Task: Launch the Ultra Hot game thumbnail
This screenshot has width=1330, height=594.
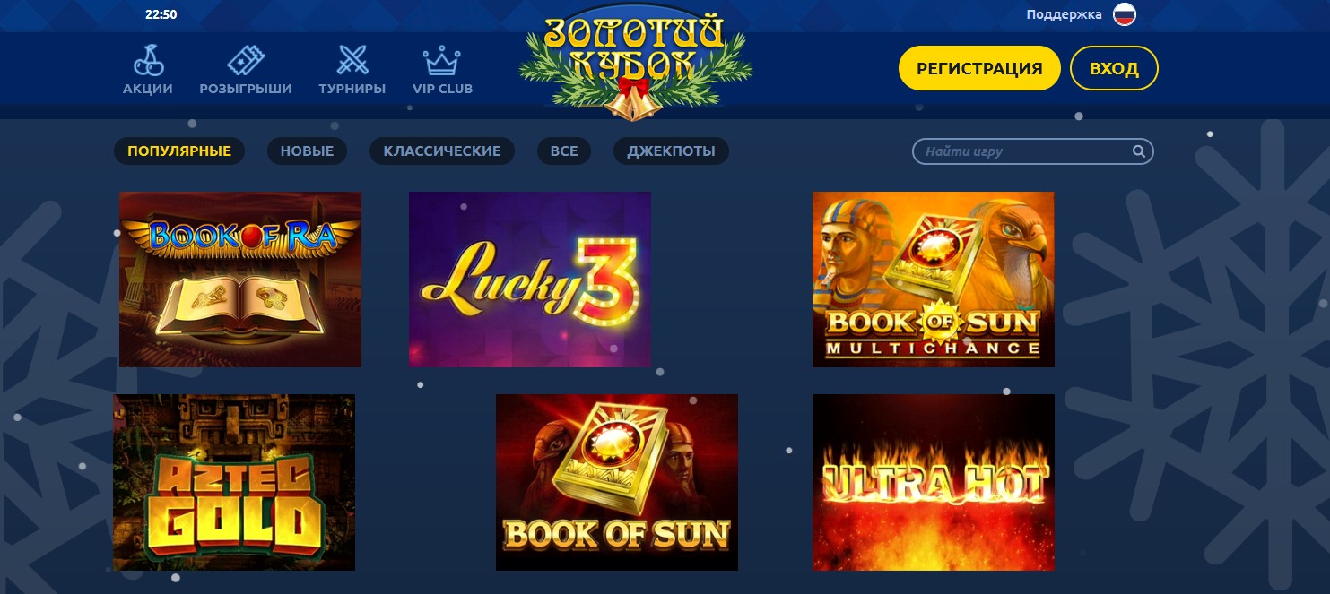Action: 934,482
